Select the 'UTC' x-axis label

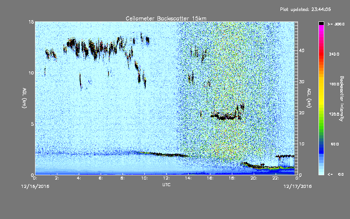pyautogui.click(x=166, y=184)
